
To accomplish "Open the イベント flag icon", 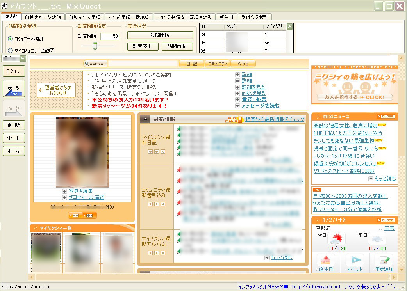I will click(x=355, y=260).
